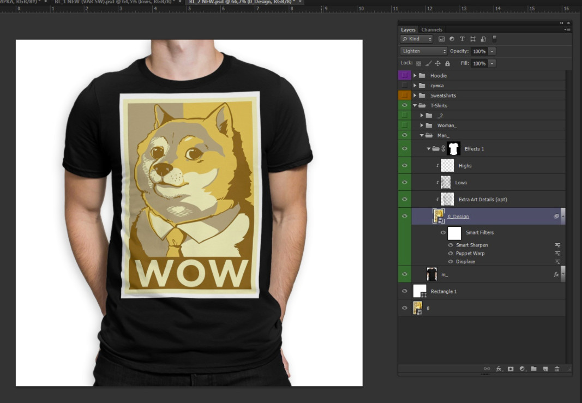Toggle the layer filtering on/off switch

(494, 39)
